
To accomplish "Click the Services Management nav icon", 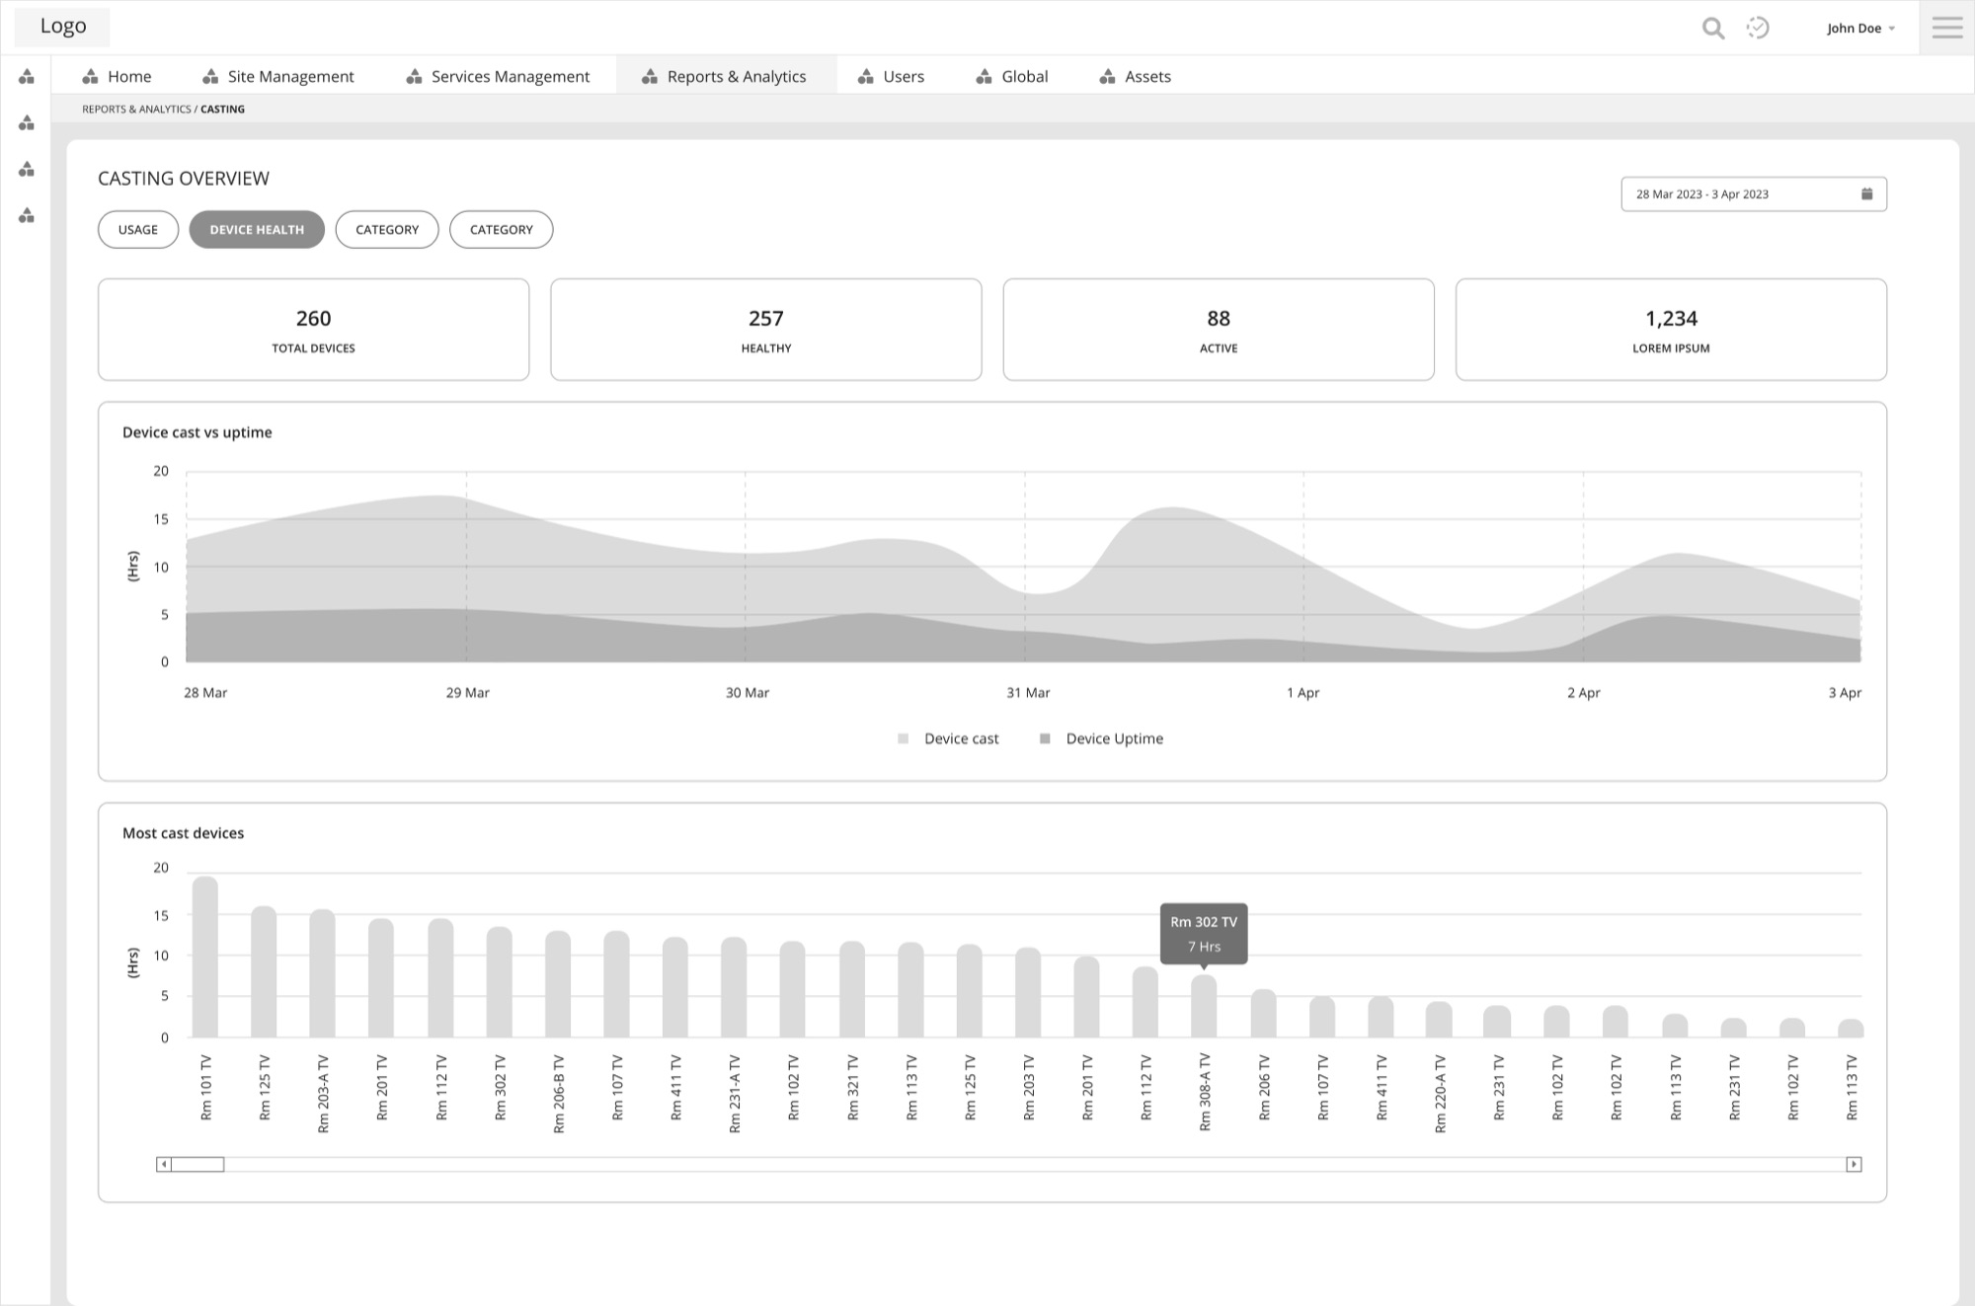I will [415, 76].
